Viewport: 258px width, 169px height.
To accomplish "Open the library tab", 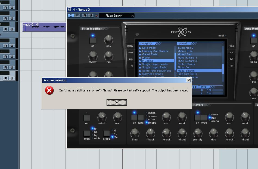I will pyautogui.click(x=130, y=46).
